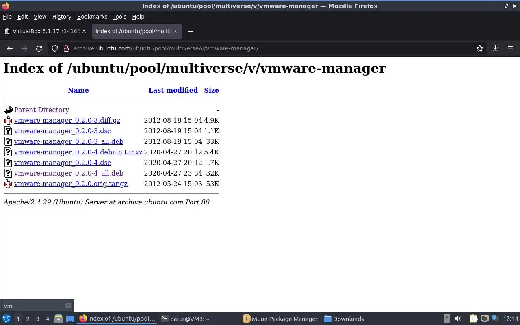Open the clipboard manager tray icon

473,319
